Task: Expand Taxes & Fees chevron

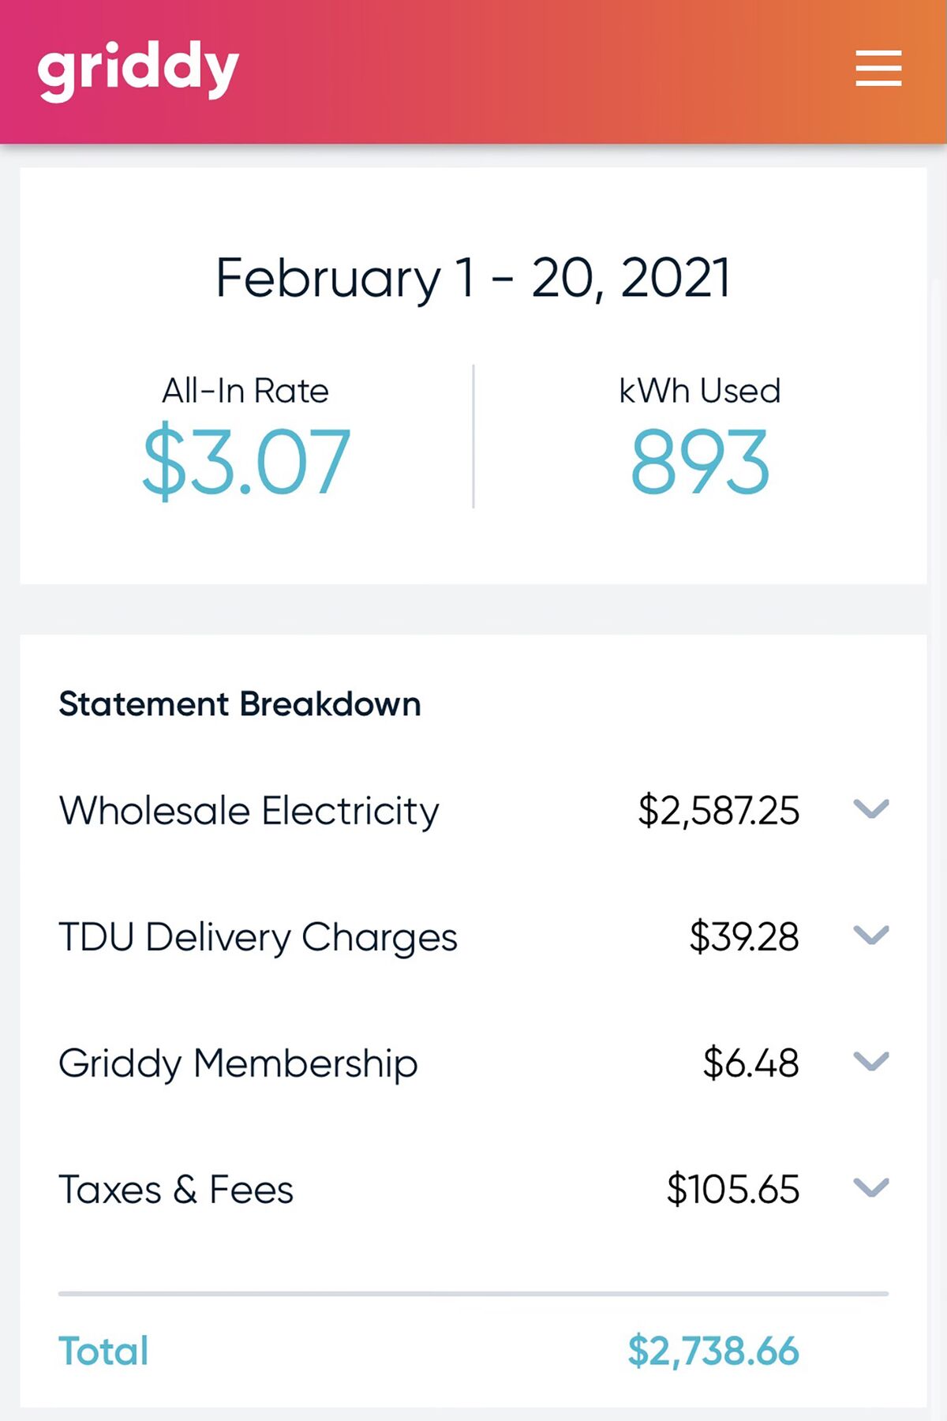Action: [x=871, y=1188]
